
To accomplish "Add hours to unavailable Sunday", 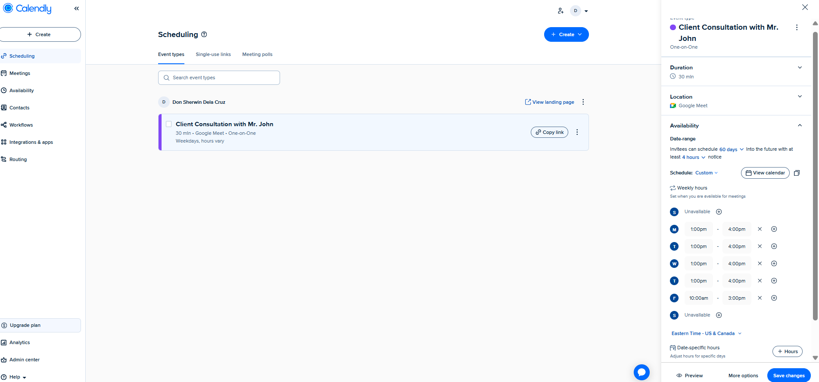I will [x=719, y=212].
